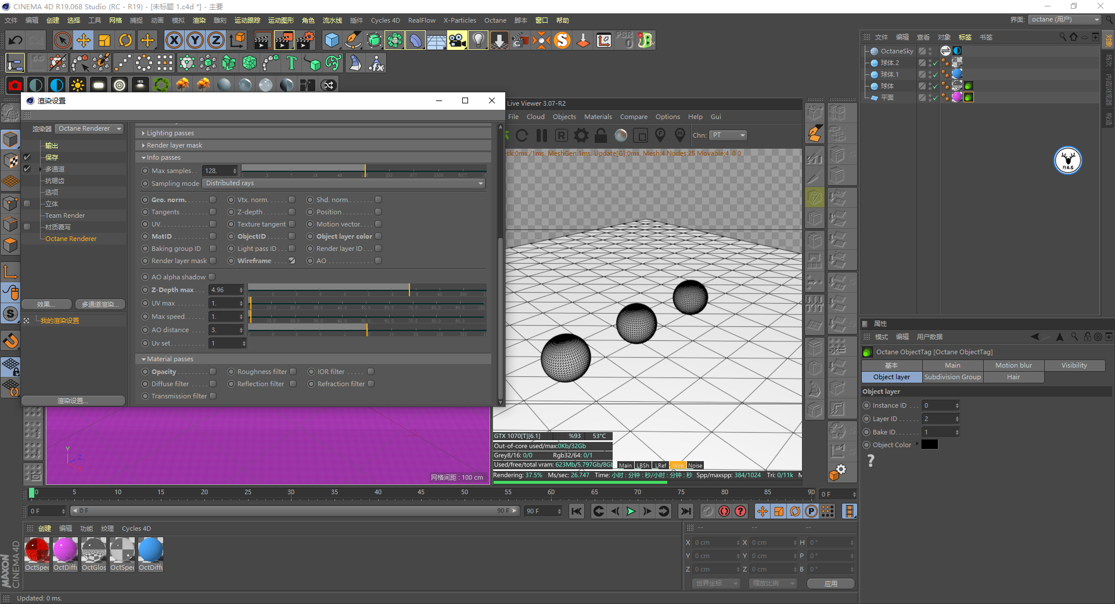The width and height of the screenshot is (1115, 604).
Task: Enable the Object layer color checkbox
Action: 379,236
